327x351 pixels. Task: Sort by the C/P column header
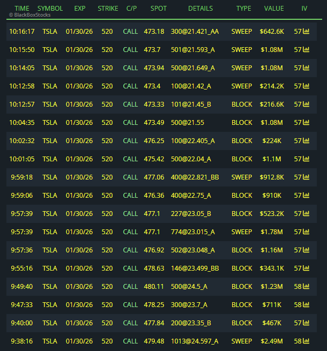(x=131, y=9)
